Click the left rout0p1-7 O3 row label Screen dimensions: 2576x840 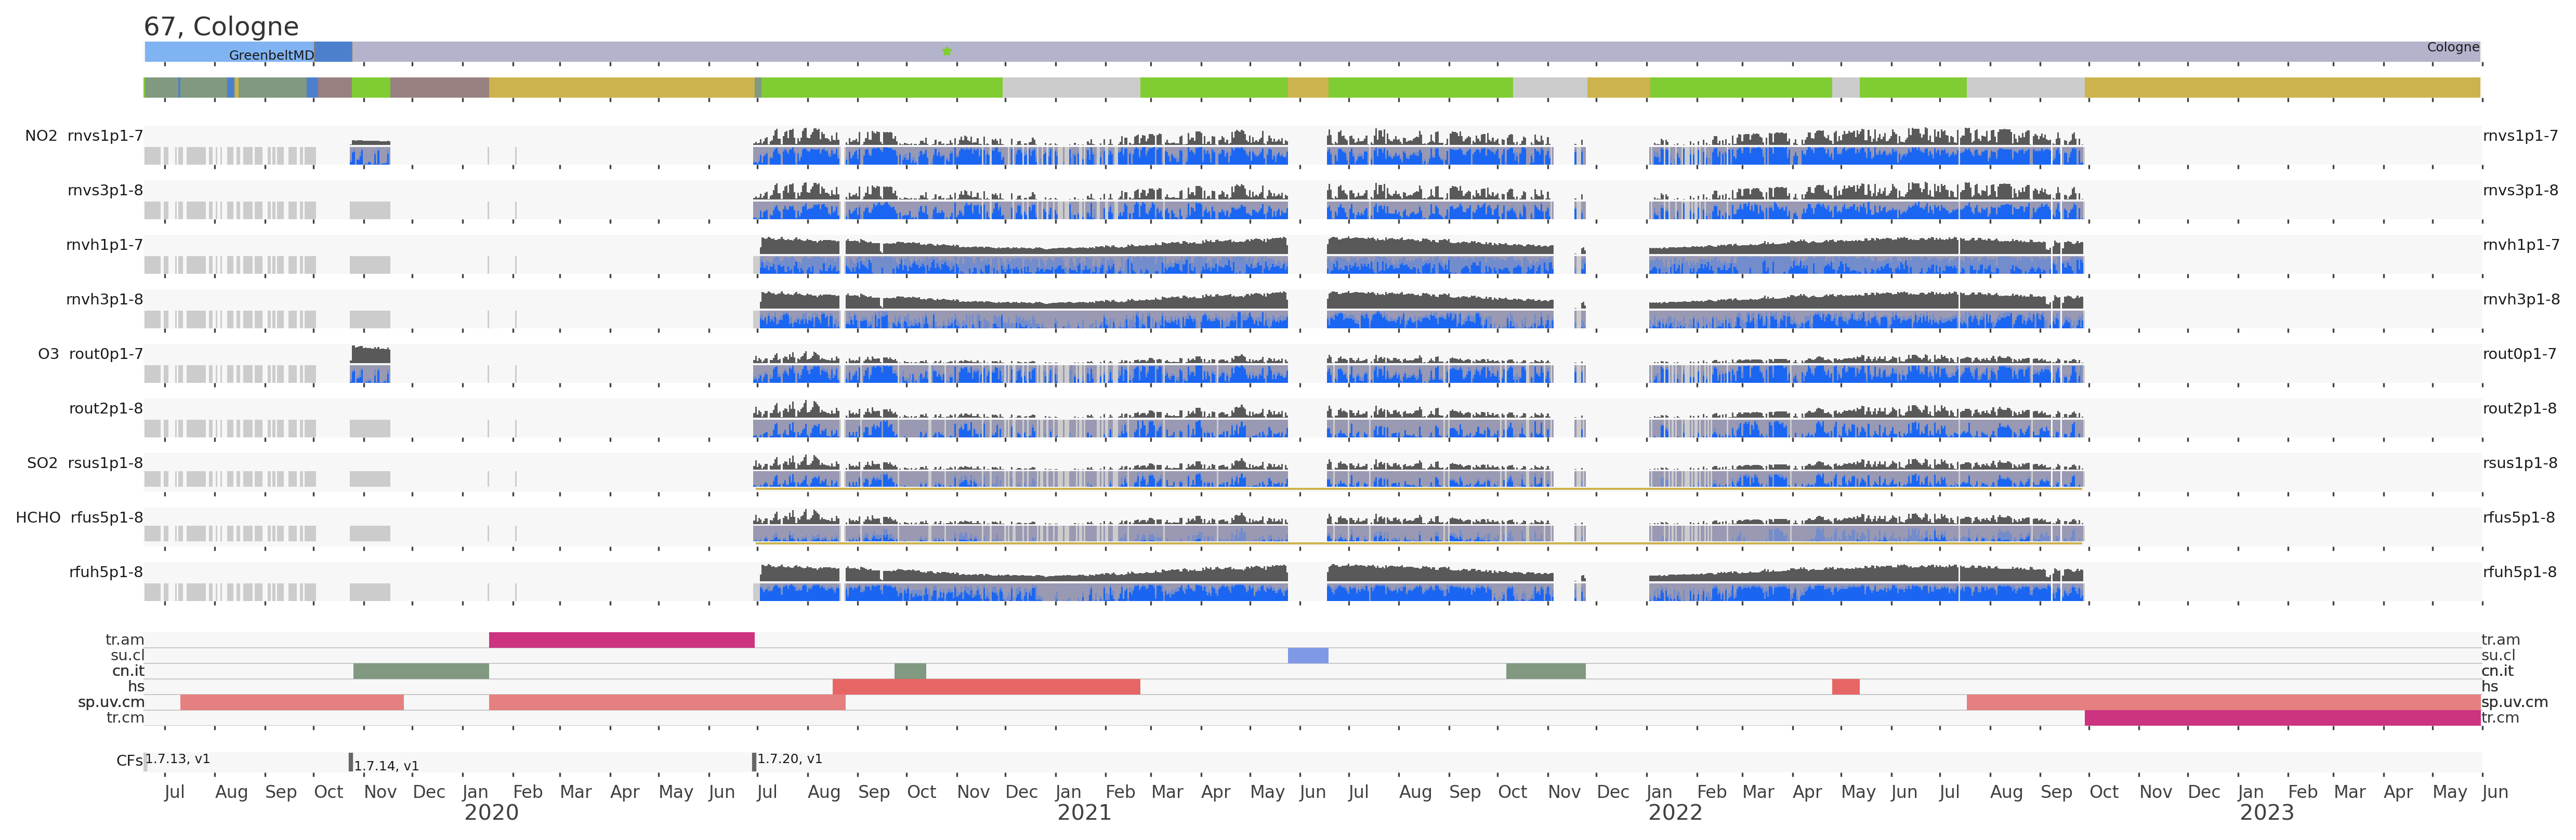click(x=105, y=354)
